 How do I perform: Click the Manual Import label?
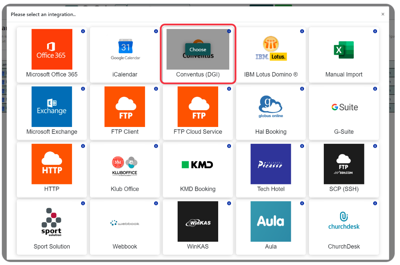pos(344,75)
